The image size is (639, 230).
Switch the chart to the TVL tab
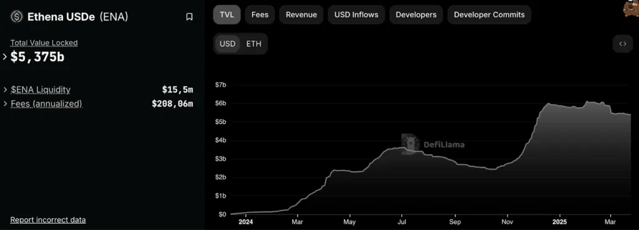pos(227,15)
